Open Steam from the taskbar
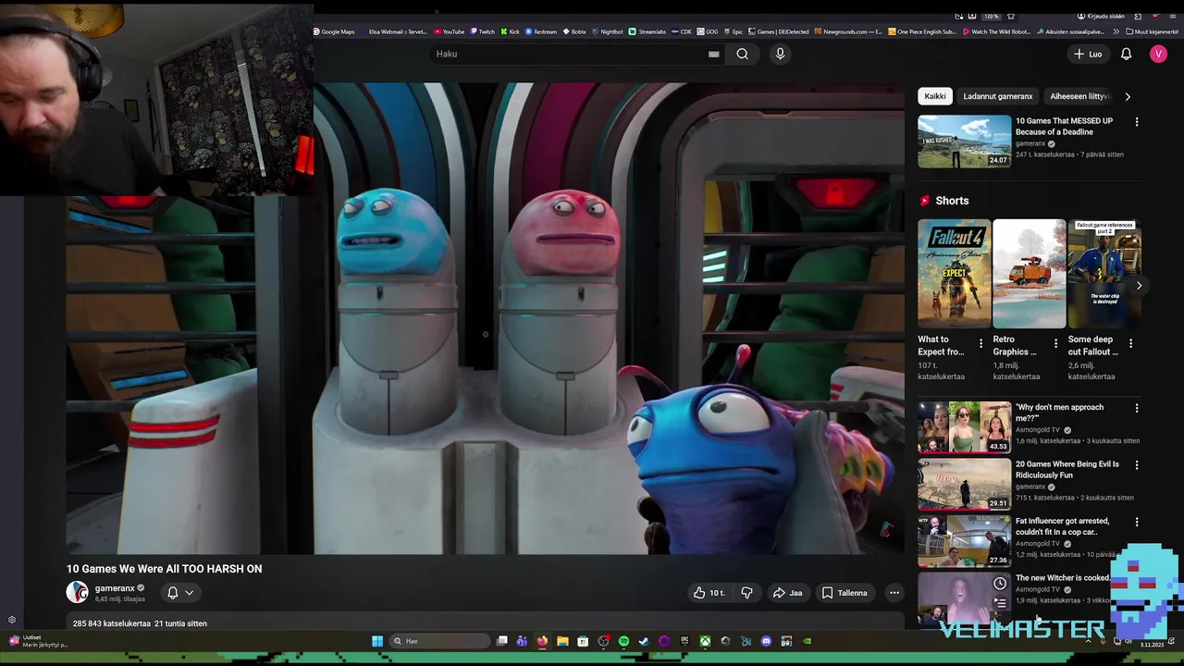 [644, 641]
